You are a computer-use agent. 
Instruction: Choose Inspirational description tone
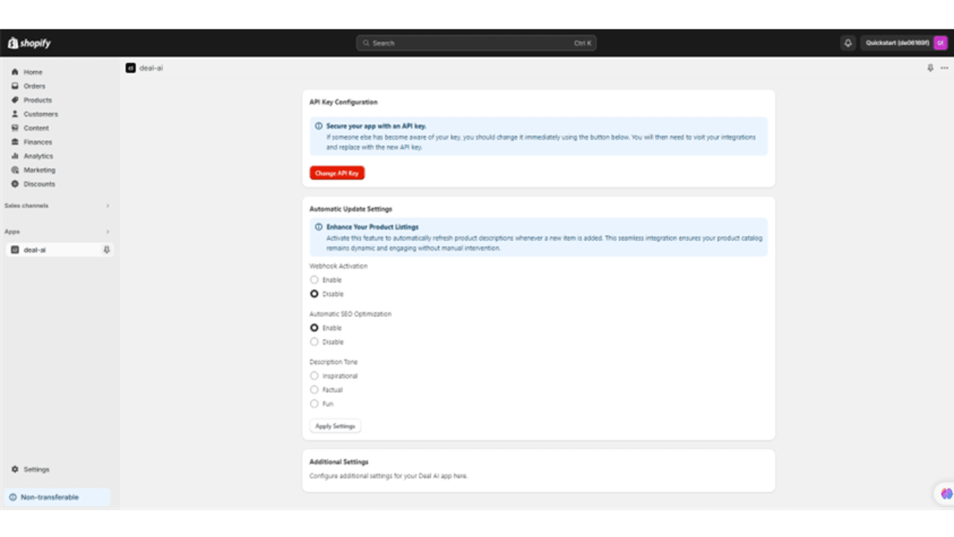314,376
